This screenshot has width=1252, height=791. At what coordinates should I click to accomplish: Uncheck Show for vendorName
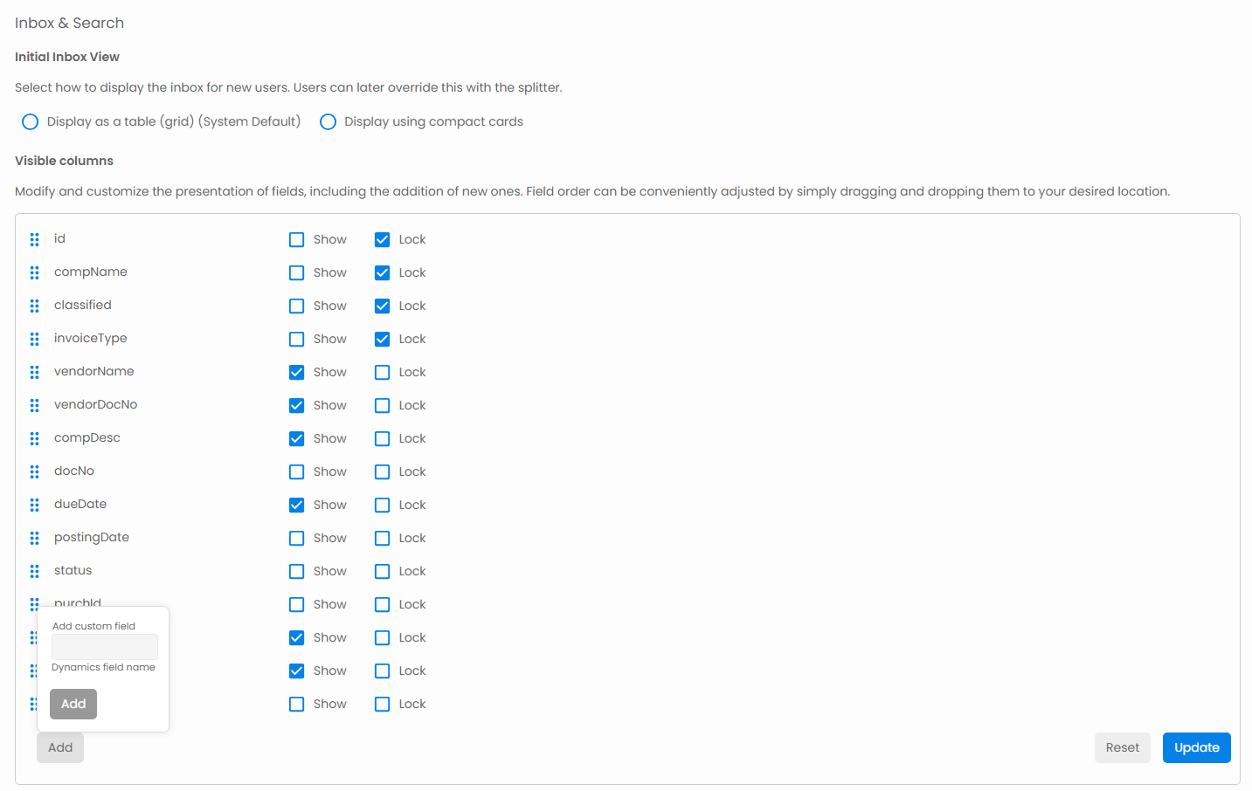(297, 372)
